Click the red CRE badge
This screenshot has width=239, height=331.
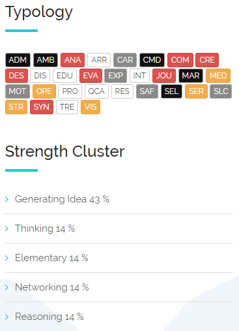click(207, 60)
